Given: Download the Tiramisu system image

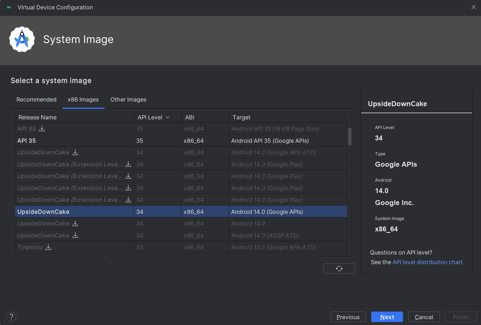Looking at the screenshot, I should 48,247.
